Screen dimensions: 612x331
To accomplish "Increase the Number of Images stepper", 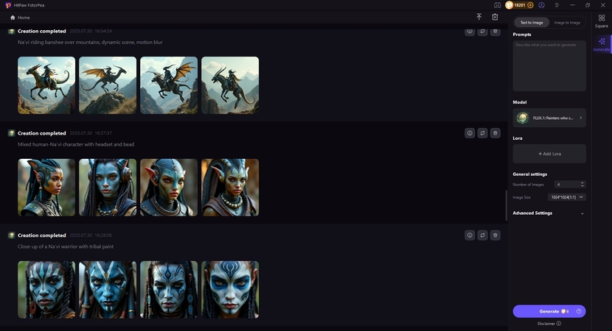I will pos(583,182).
